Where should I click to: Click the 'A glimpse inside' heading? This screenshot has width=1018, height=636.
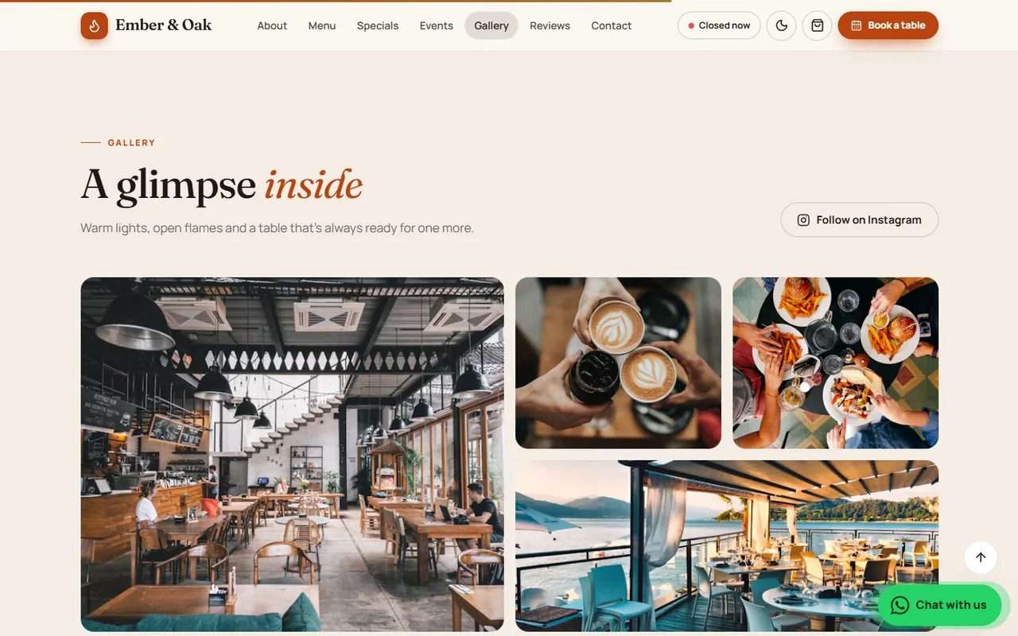pos(222,184)
